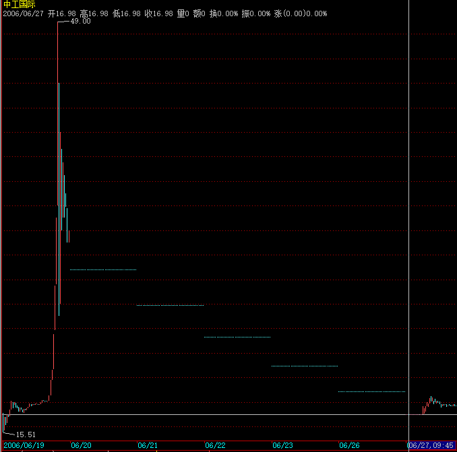
Task: Click the opening price 开16.98 value
Action: [x=61, y=13]
